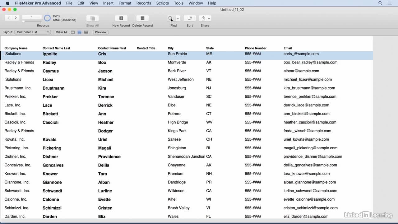Click the Share toolbar icon
Screen dimensions: 398x224
click(203, 18)
